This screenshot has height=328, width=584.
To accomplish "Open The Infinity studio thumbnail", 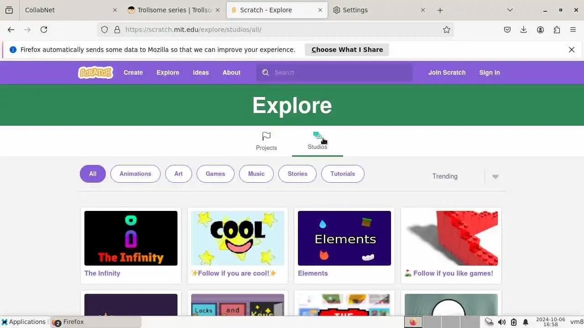I will click(x=131, y=238).
